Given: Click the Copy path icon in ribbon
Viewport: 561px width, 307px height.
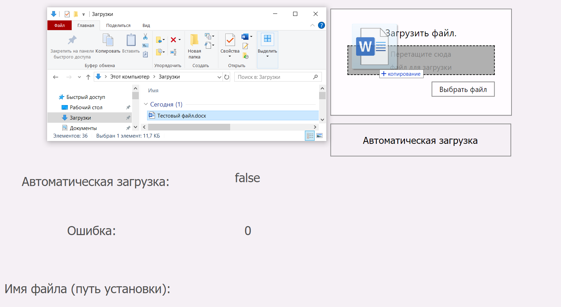Looking at the screenshot, I should click(x=145, y=45).
